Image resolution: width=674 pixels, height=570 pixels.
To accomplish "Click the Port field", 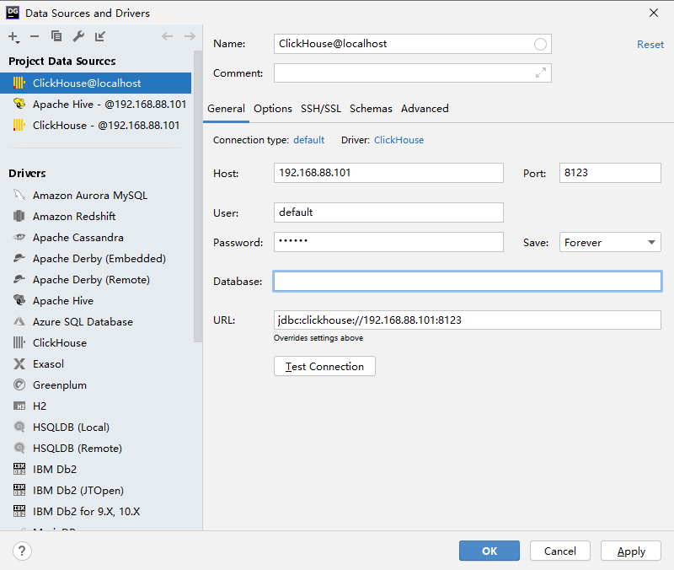I will [x=610, y=173].
